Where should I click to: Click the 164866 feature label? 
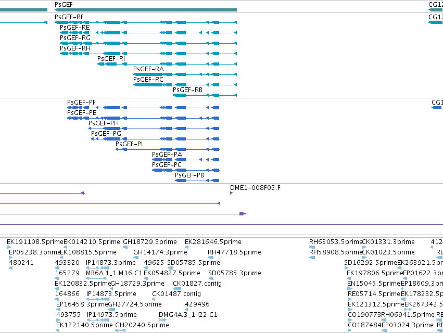point(67,294)
